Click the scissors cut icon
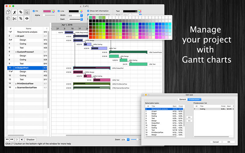Screen dimensions: 245x153 (15, 19)
